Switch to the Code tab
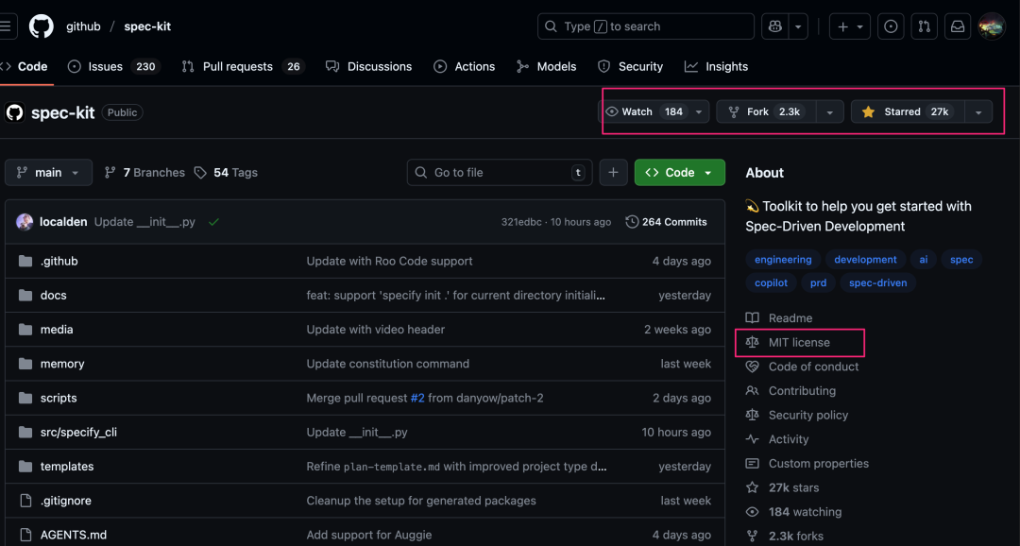This screenshot has height=546, width=1020. pyautogui.click(x=25, y=66)
